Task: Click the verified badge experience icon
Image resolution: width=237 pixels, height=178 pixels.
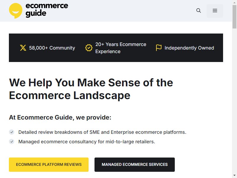Action: pyautogui.click(x=89, y=48)
